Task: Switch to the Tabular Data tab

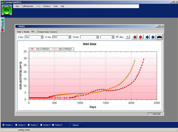Action: (x=43, y=32)
